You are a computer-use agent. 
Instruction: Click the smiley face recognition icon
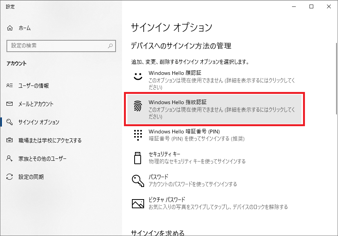point(138,76)
